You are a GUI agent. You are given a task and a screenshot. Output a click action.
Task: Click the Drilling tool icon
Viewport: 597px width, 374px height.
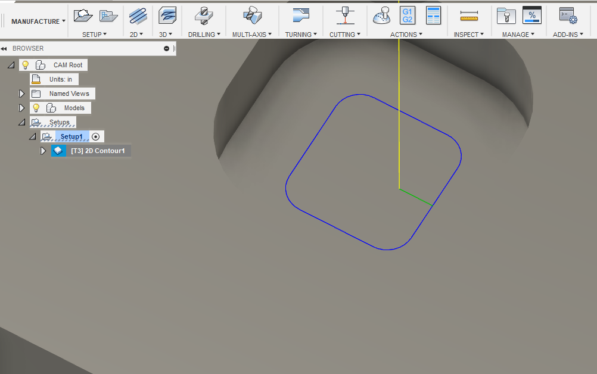point(204,15)
